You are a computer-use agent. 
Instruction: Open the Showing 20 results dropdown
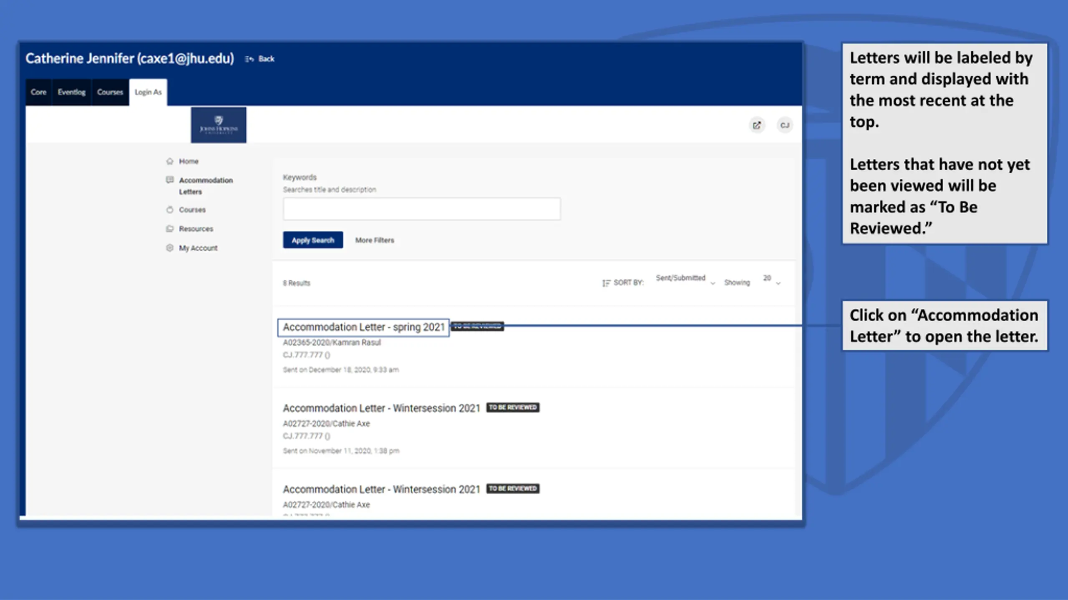(x=771, y=280)
